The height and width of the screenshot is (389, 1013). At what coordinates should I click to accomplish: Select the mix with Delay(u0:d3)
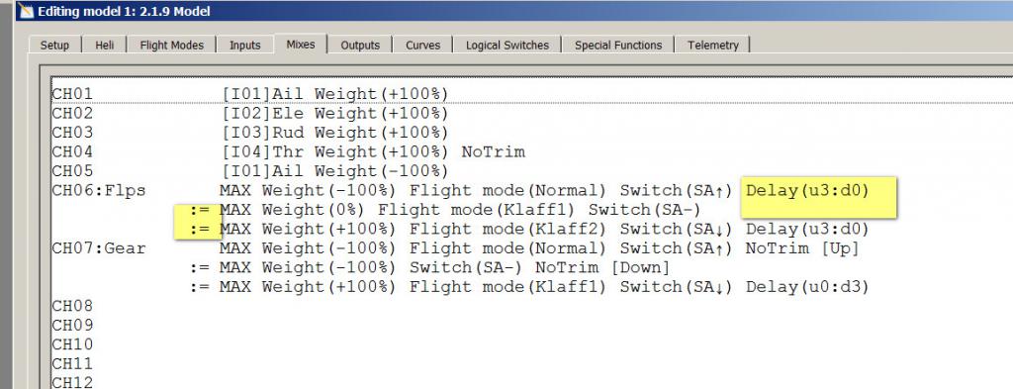(x=530, y=287)
